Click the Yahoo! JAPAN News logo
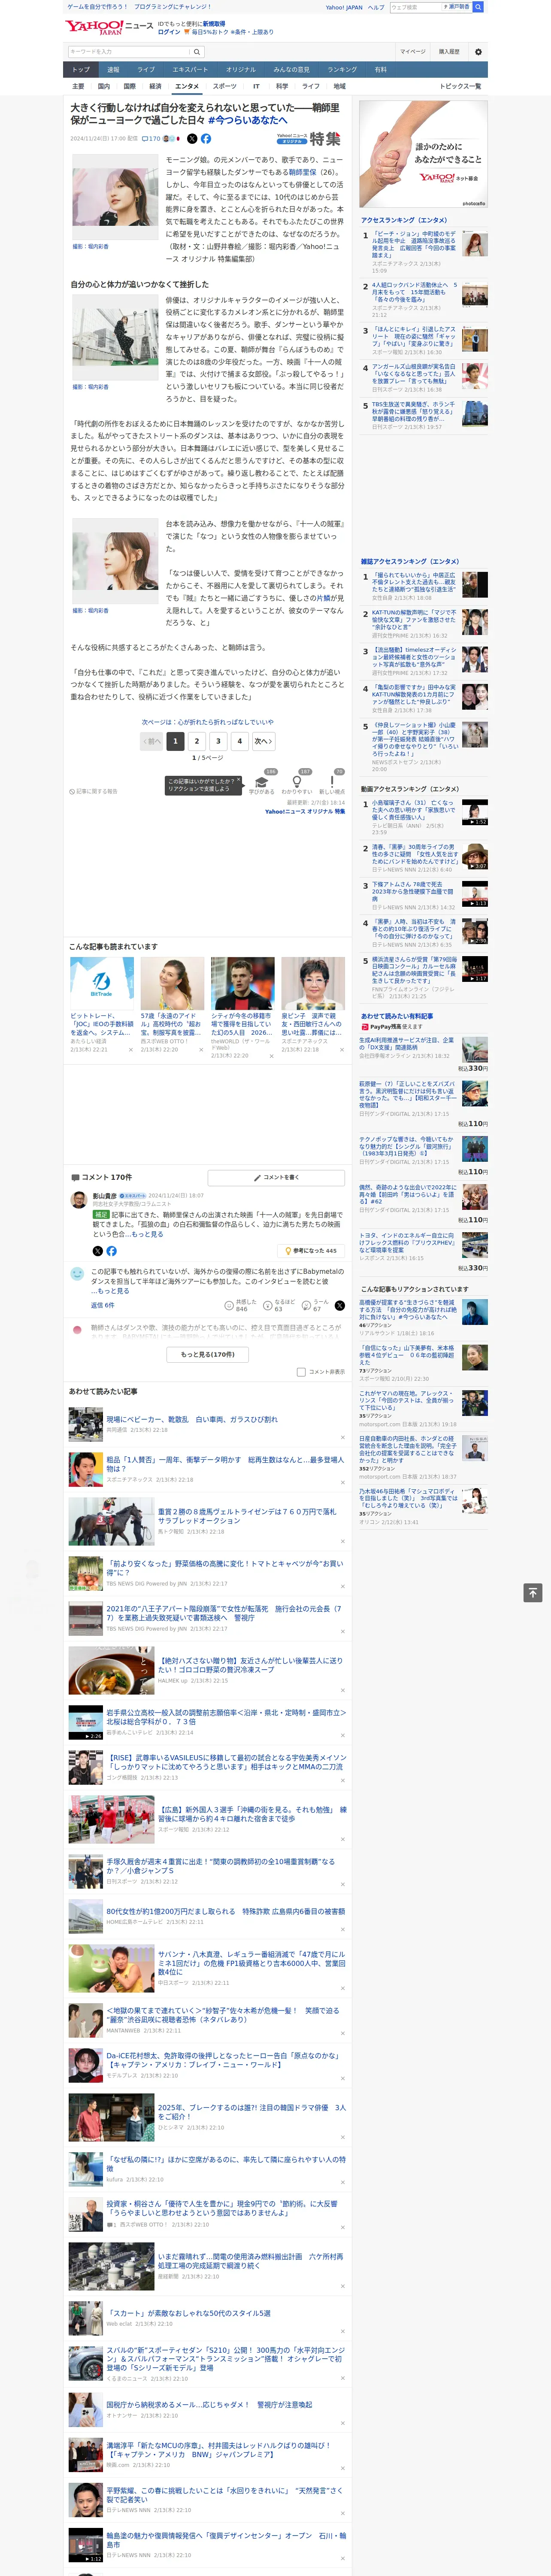The height and width of the screenshot is (2576, 551). point(109,27)
